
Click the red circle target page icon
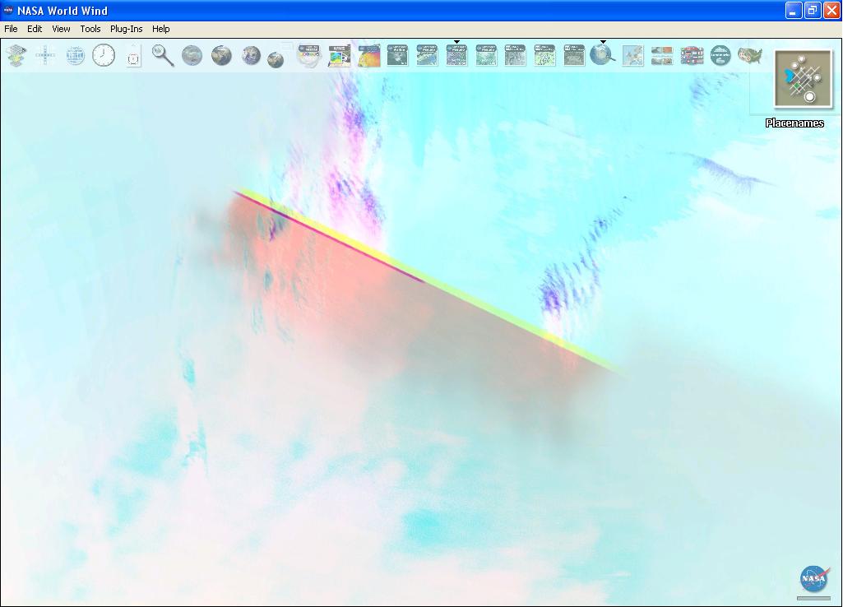(133, 57)
